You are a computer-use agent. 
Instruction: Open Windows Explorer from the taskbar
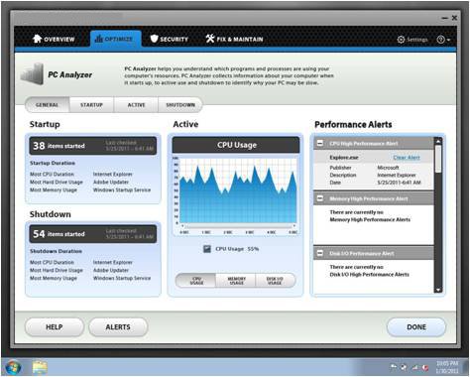pyautogui.click(x=40, y=367)
